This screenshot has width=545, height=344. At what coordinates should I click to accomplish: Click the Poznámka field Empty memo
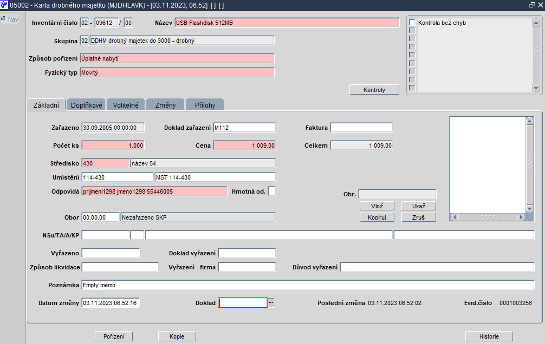tap(308, 285)
